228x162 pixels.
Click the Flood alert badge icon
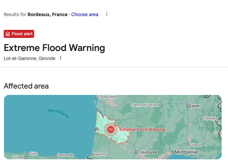tap(8, 34)
